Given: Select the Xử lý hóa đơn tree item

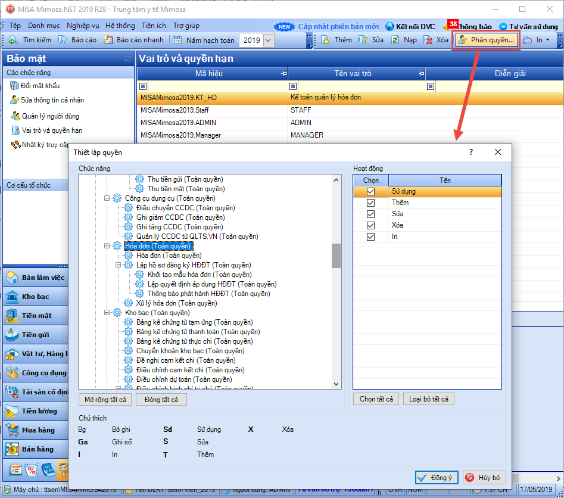Looking at the screenshot, I should point(177,303).
